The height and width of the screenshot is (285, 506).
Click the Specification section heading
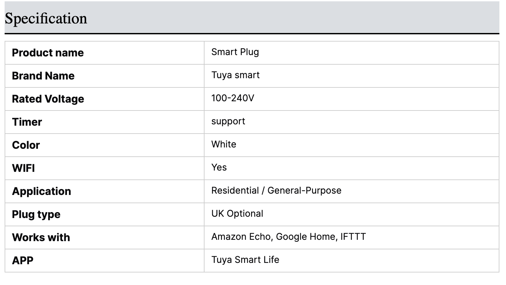click(x=46, y=18)
